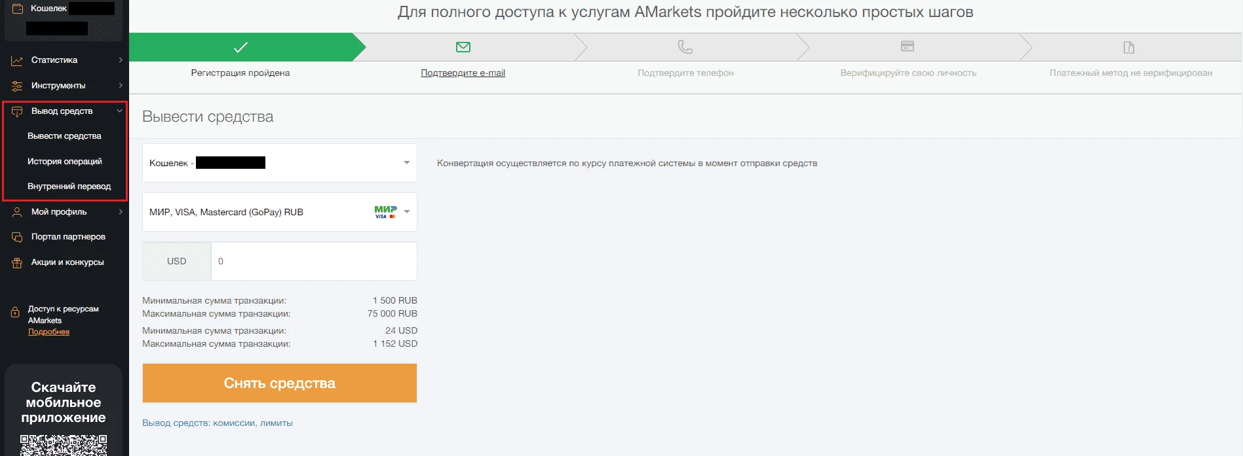Open the Подтвердите e-mail link

tap(463, 73)
